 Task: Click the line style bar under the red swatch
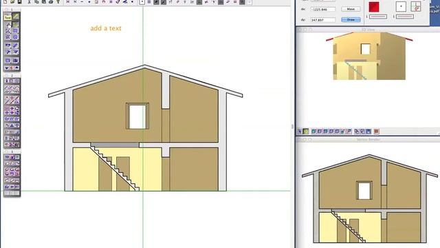coord(378,17)
